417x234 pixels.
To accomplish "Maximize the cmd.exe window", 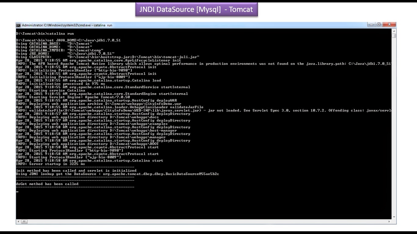I will click(x=379, y=25).
